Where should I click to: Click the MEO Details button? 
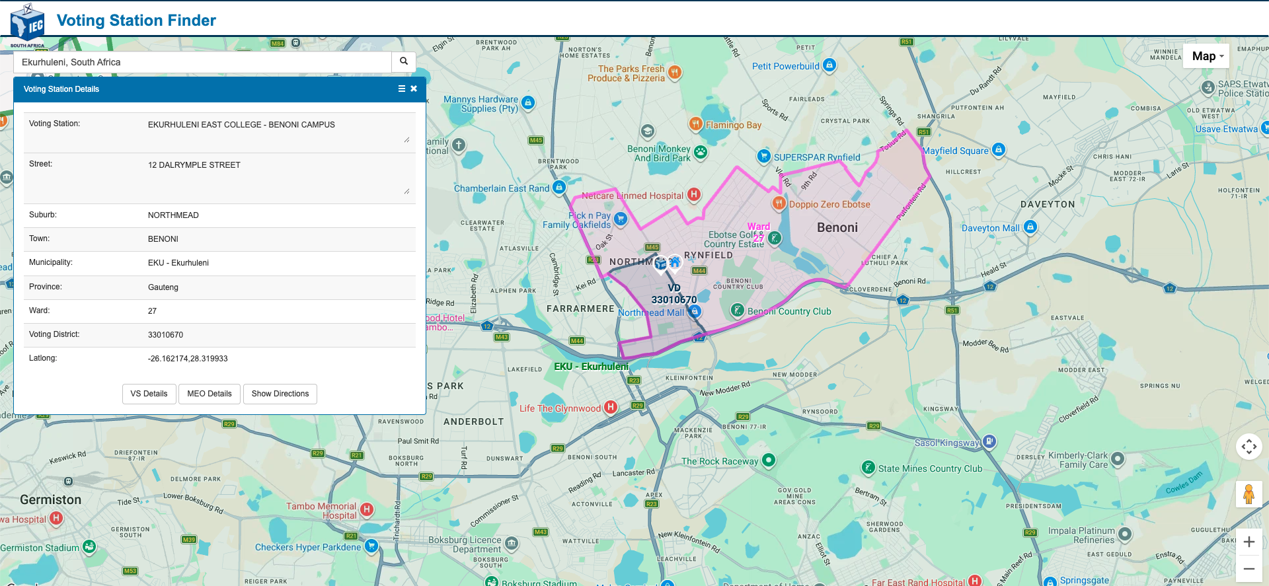tap(210, 394)
